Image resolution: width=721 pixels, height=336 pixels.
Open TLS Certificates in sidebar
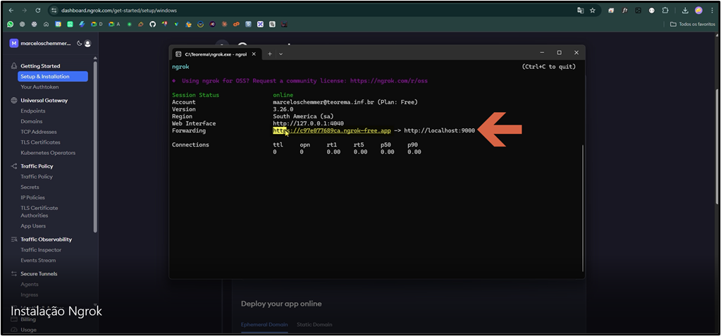[40, 142]
